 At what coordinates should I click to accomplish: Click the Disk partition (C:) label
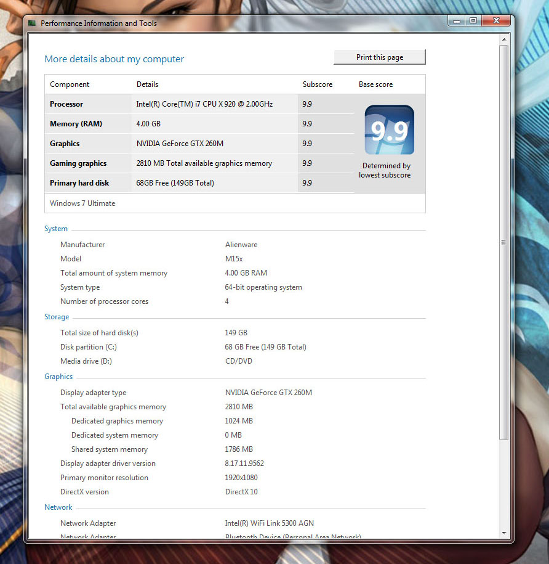coord(89,347)
